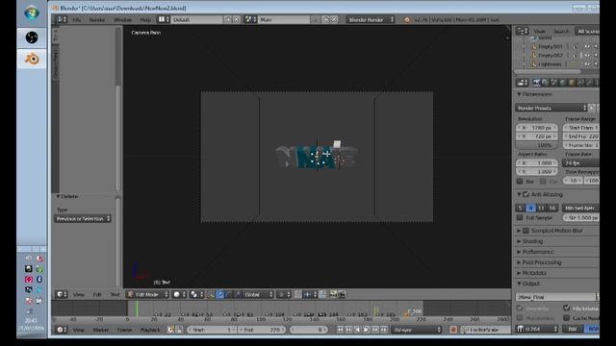Open the File menu

(77, 19)
